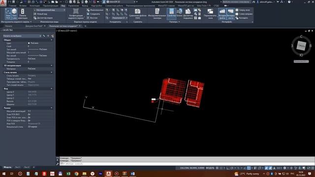Click the Named viewports (Именованные) button

[x=95, y=10]
